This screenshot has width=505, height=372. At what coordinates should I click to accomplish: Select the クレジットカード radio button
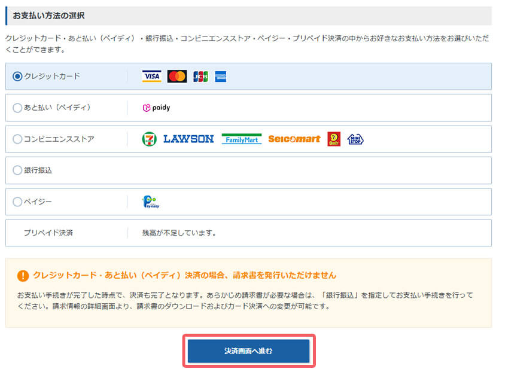click(x=17, y=77)
